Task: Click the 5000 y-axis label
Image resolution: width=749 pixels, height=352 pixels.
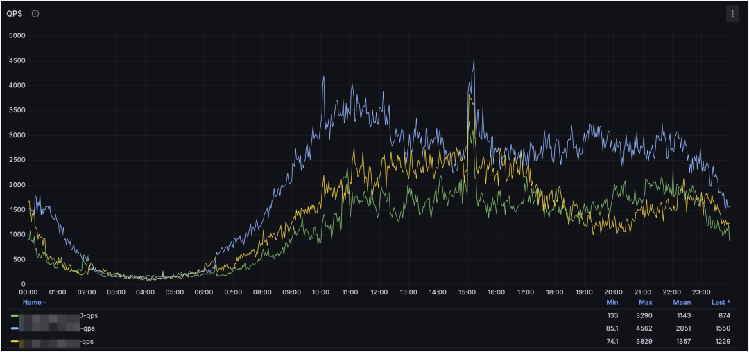Action: [17, 36]
